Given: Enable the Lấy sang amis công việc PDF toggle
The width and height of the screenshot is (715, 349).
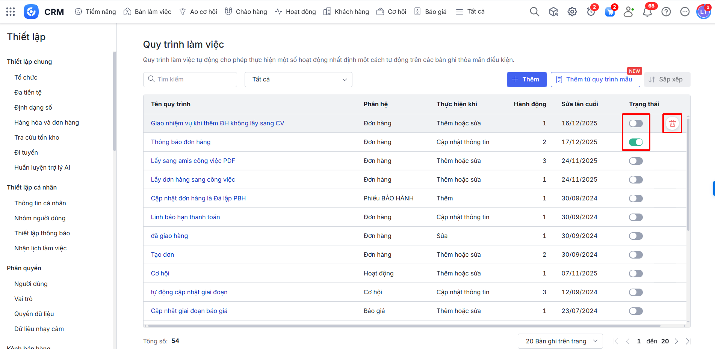Looking at the screenshot, I should (x=636, y=161).
